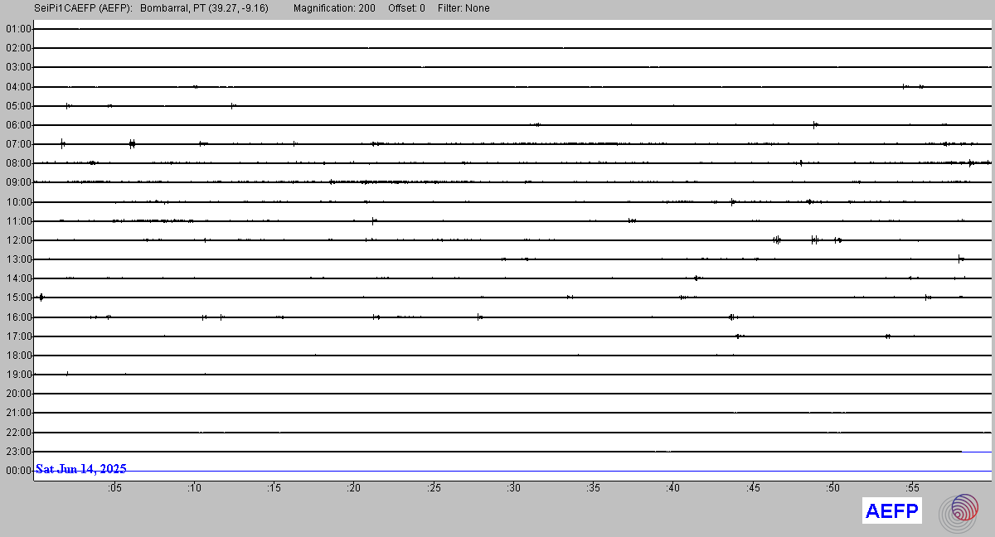Click the spike near :12 on 05:00 trace

[233, 105]
